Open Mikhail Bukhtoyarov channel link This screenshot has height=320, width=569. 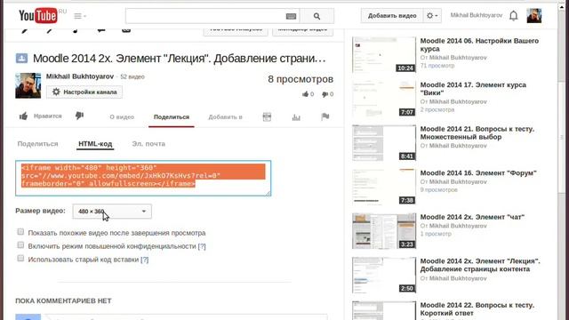click(x=80, y=76)
